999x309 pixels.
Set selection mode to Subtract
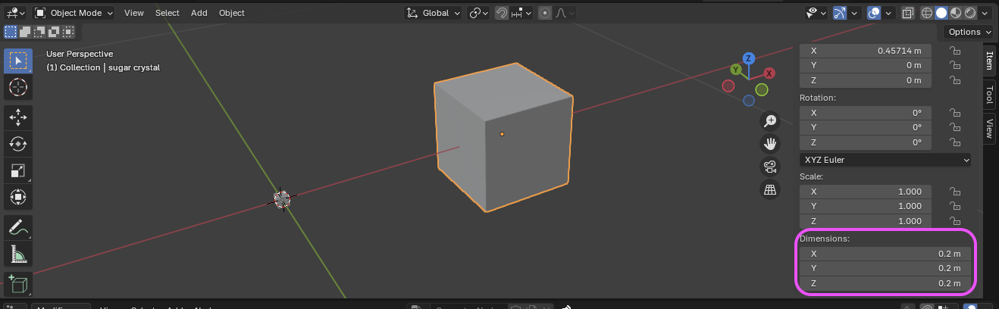click(x=39, y=32)
